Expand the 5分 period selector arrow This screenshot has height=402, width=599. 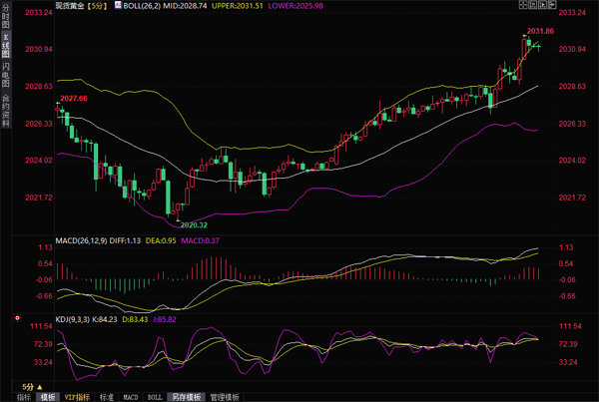click(40, 387)
